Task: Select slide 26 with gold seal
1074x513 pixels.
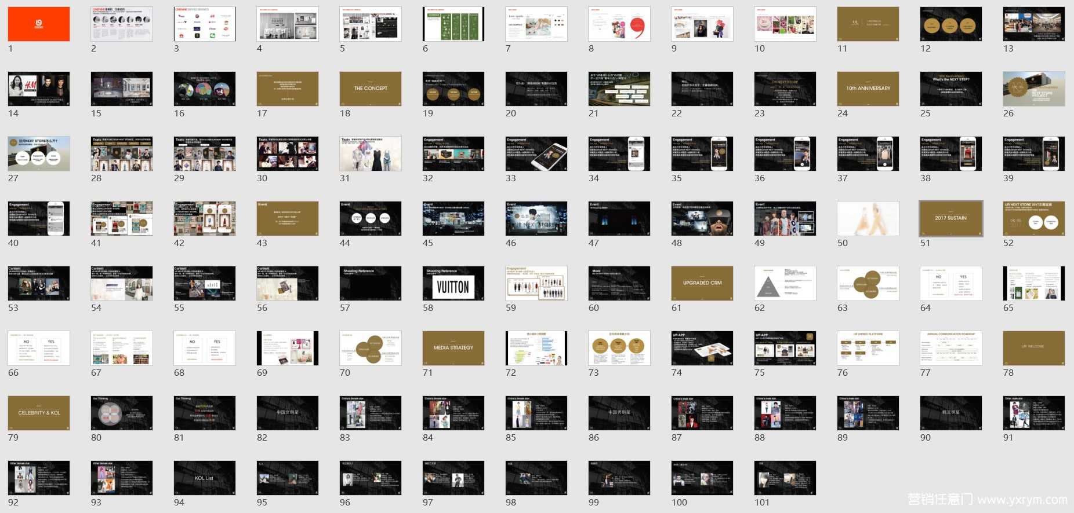Action: [x=1034, y=89]
